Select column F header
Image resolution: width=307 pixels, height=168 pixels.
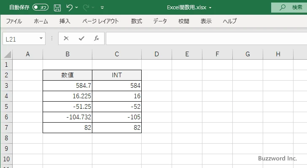tap(217, 54)
